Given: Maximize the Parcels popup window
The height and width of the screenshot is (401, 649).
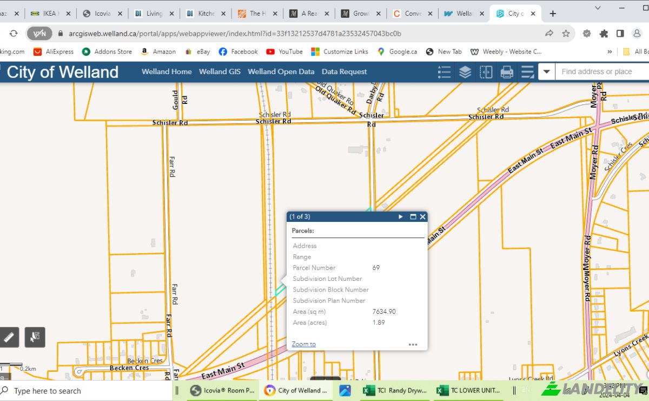Looking at the screenshot, I should coord(413,216).
